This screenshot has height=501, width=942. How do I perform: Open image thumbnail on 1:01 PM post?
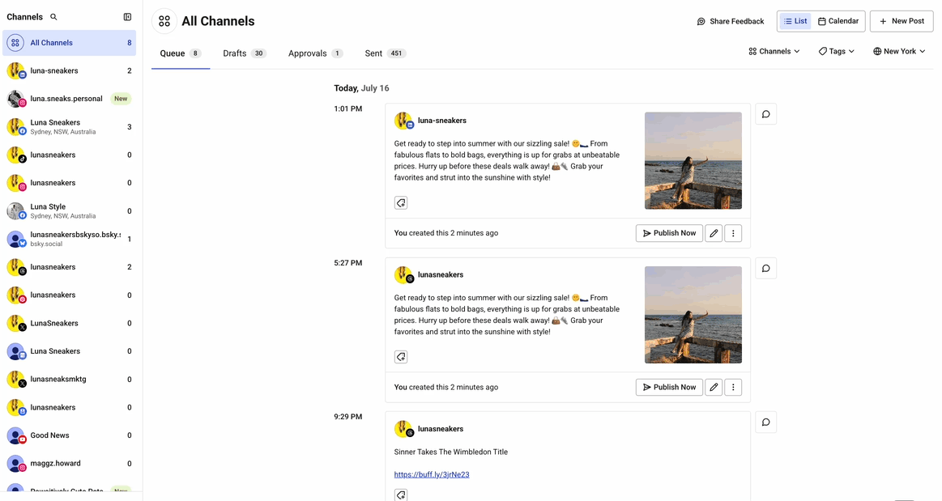693,161
